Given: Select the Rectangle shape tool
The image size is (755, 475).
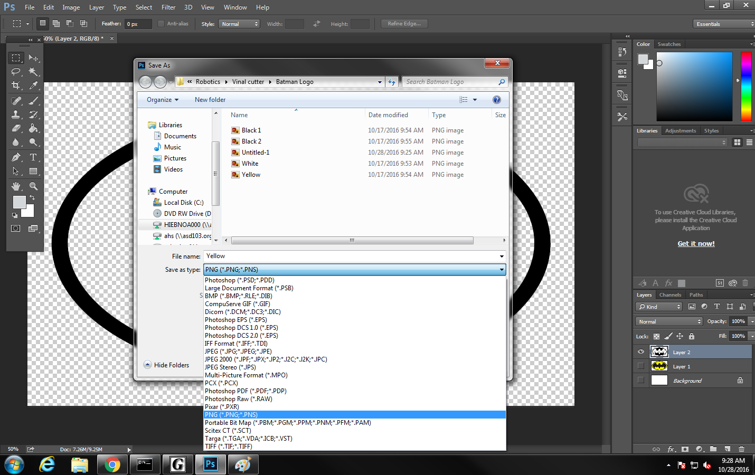Looking at the screenshot, I should (33, 171).
